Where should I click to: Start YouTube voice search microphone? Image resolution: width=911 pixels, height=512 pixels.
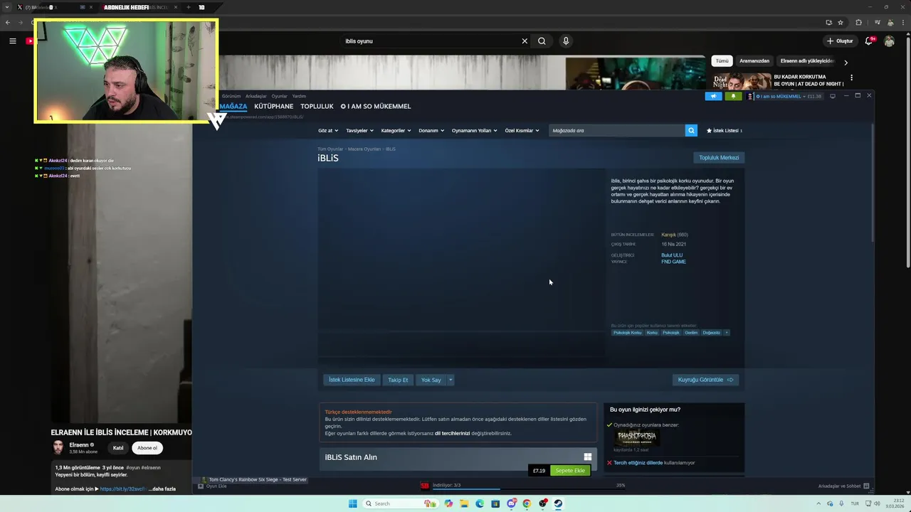coord(566,41)
